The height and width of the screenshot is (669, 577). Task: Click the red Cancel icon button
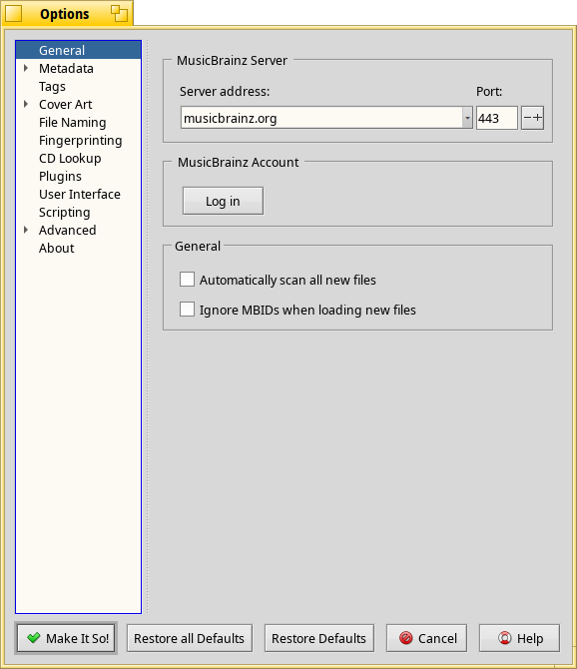pyautogui.click(x=426, y=638)
